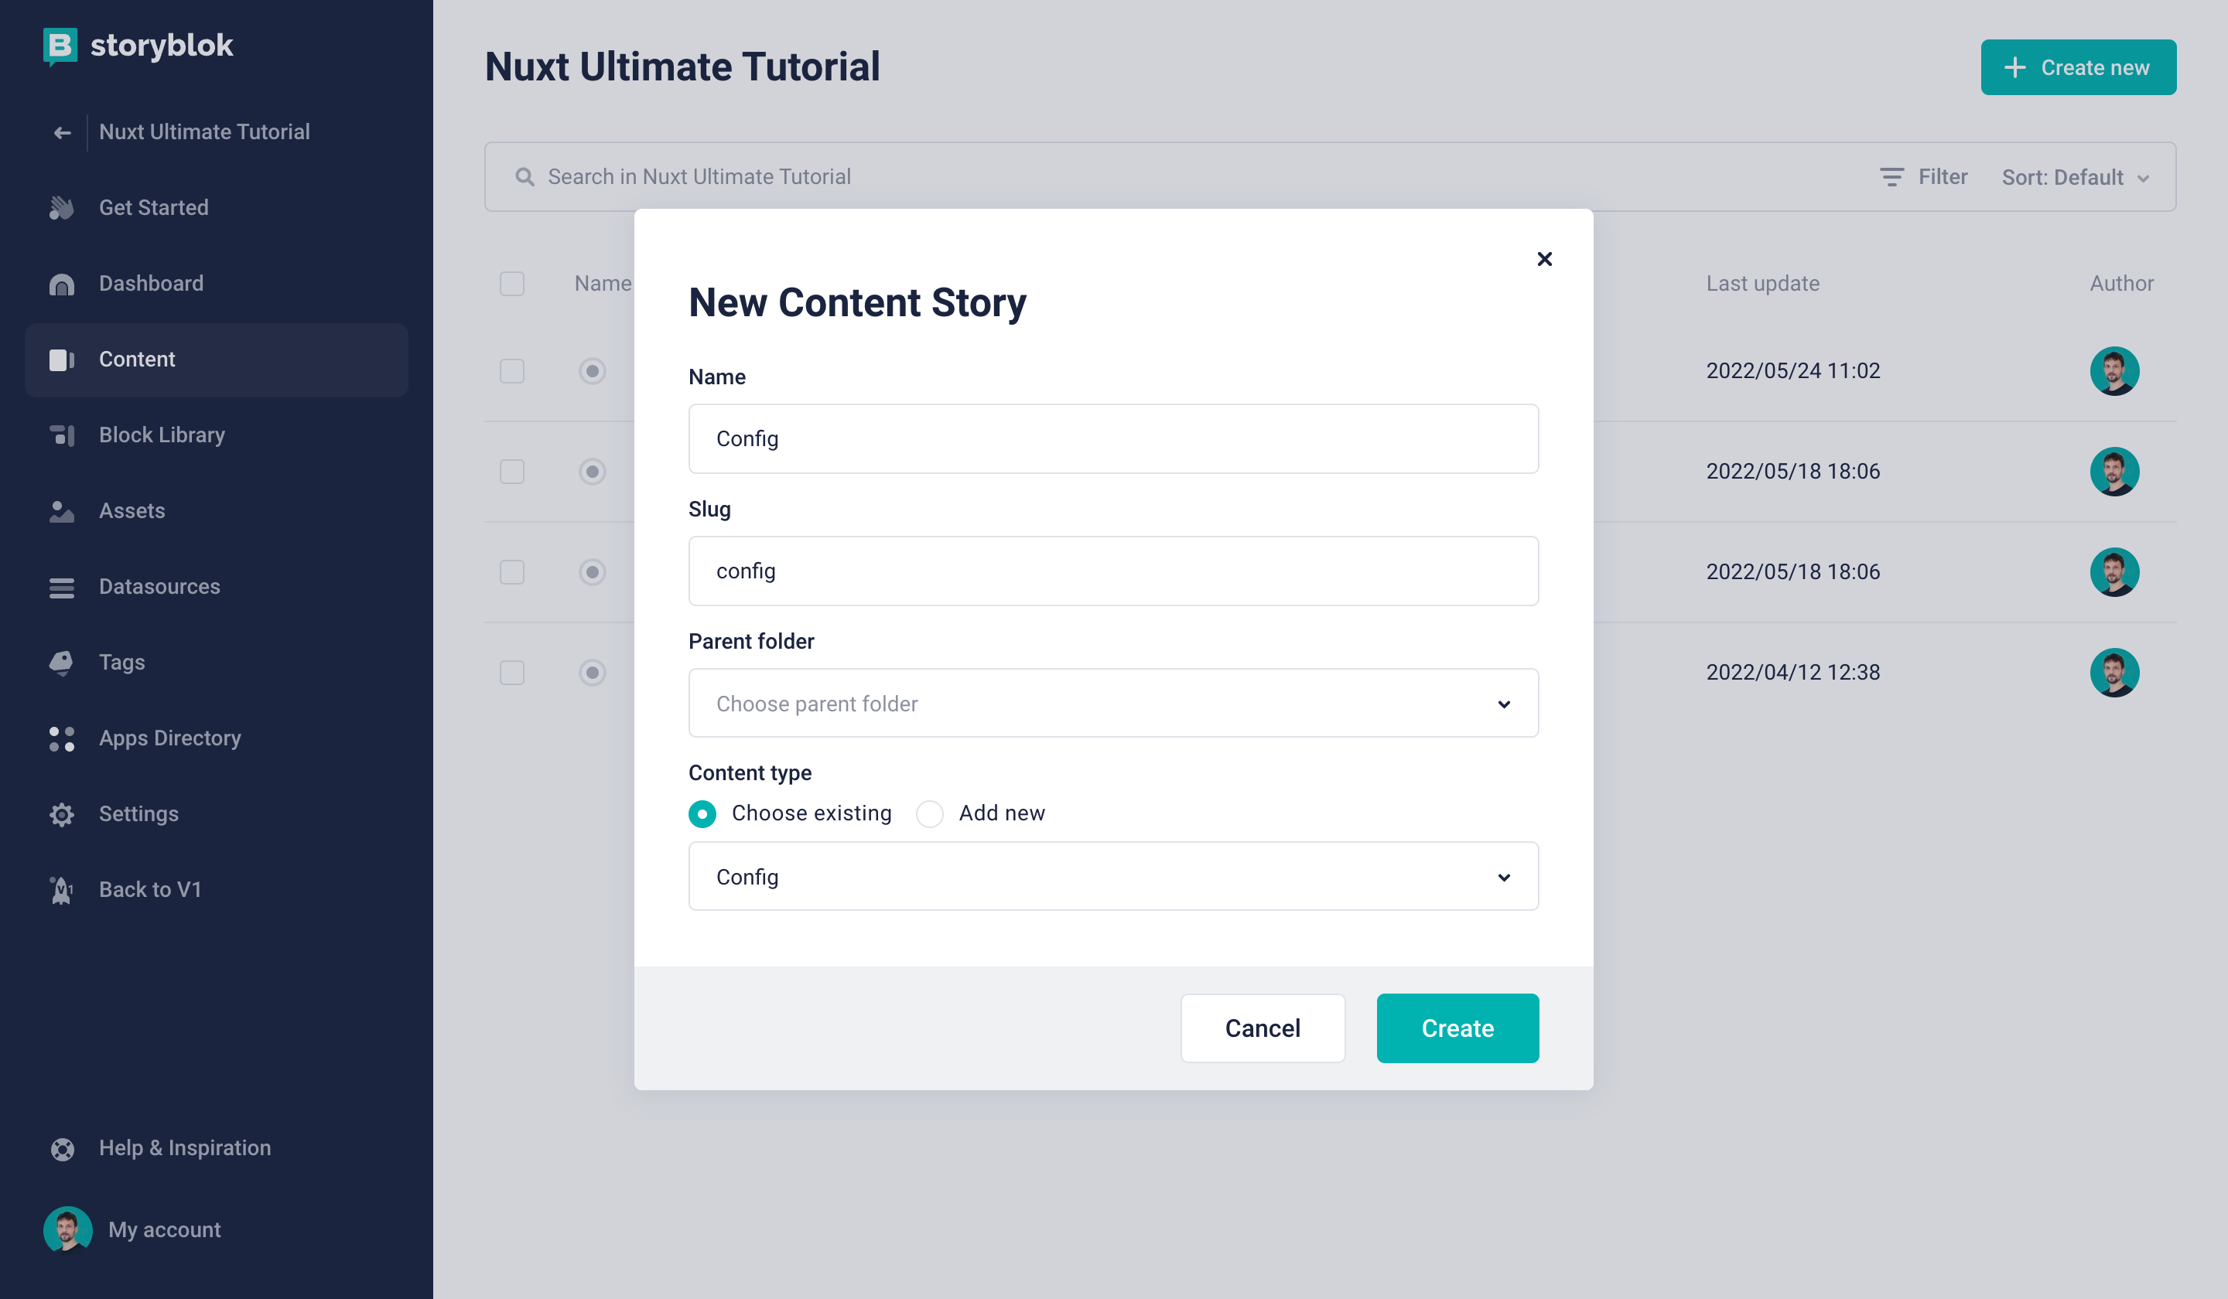Tick the select-all checkbox in table header

(x=512, y=284)
